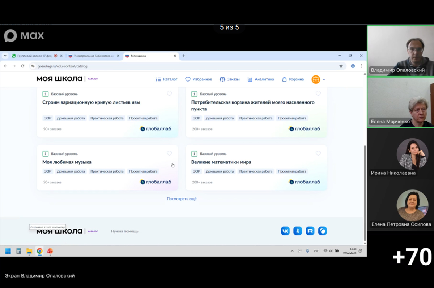Click Проектная работа tag on Потребительская корзина
The image size is (434, 288).
pos(292,118)
